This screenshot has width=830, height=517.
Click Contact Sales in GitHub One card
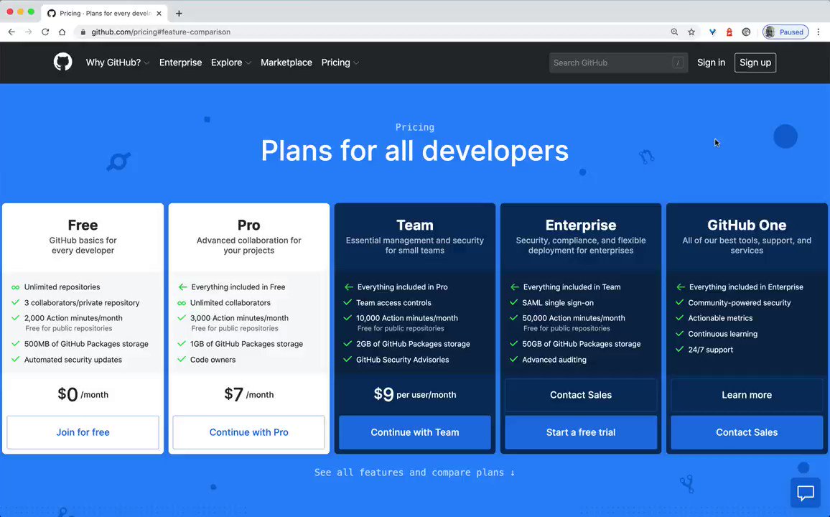click(747, 432)
